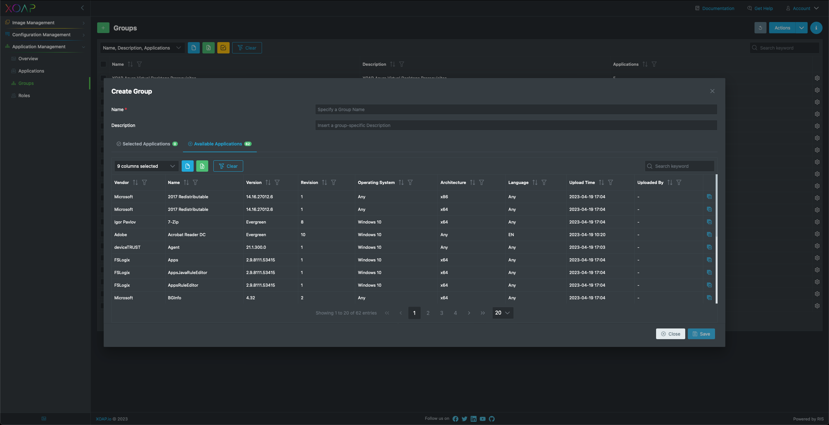Switch to Selected Applications tab
The image size is (829, 425).
[x=147, y=144]
